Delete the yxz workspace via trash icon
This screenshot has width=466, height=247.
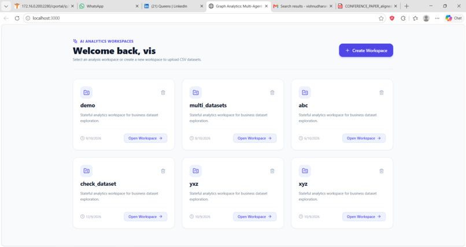coord(272,171)
